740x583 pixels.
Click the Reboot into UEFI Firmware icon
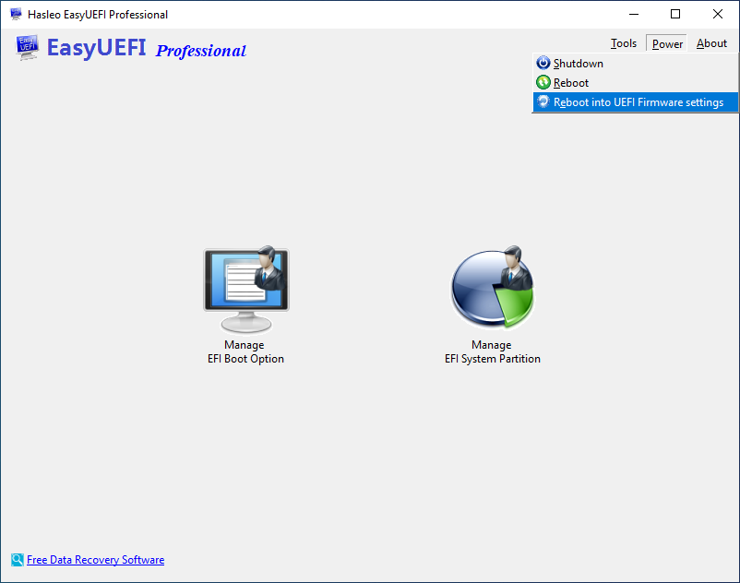pos(543,101)
